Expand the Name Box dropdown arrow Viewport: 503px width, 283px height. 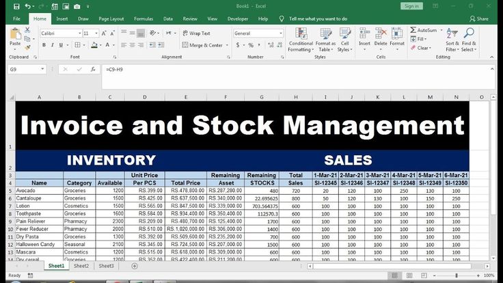click(x=42, y=69)
